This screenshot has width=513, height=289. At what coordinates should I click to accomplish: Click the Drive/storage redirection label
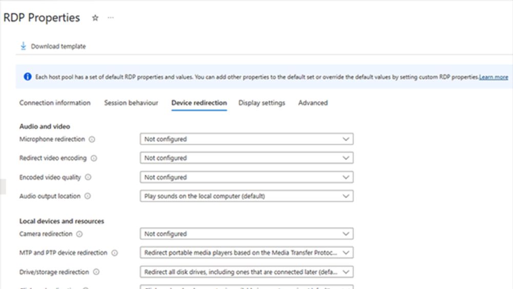click(54, 272)
